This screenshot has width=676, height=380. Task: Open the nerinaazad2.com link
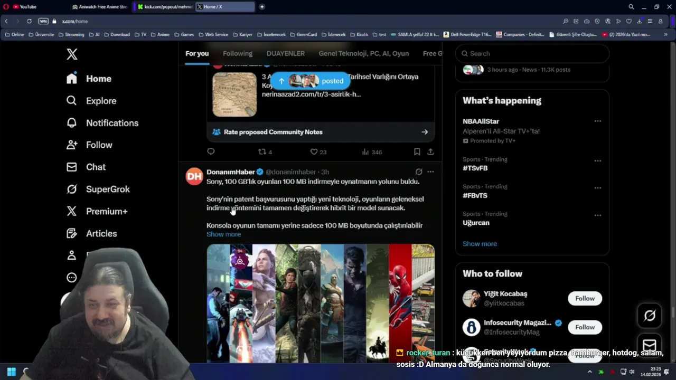(311, 94)
